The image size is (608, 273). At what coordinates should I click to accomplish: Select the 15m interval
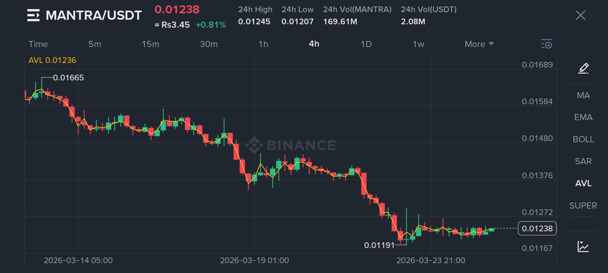(150, 44)
